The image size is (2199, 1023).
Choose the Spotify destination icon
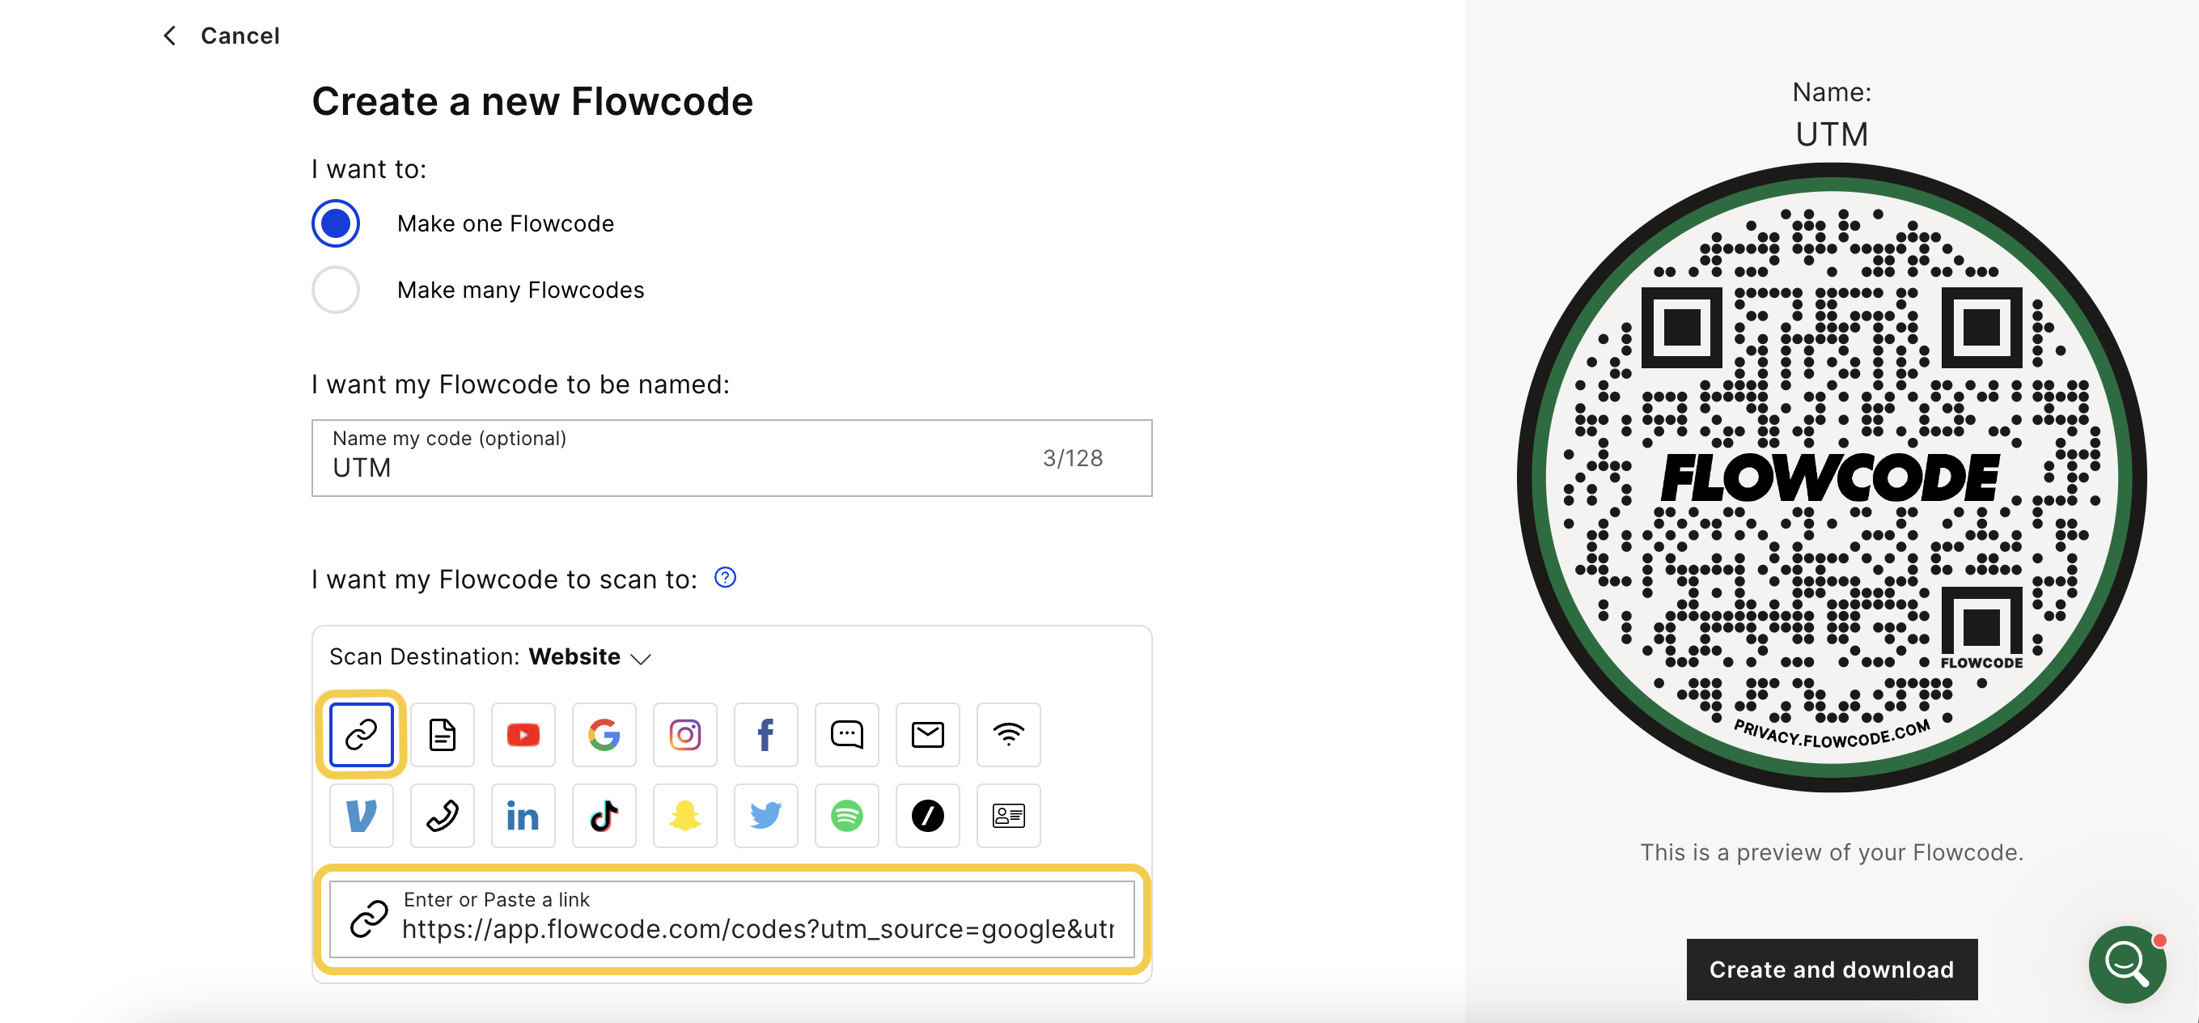(846, 816)
